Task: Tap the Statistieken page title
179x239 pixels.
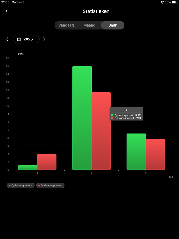Action: tap(96, 11)
